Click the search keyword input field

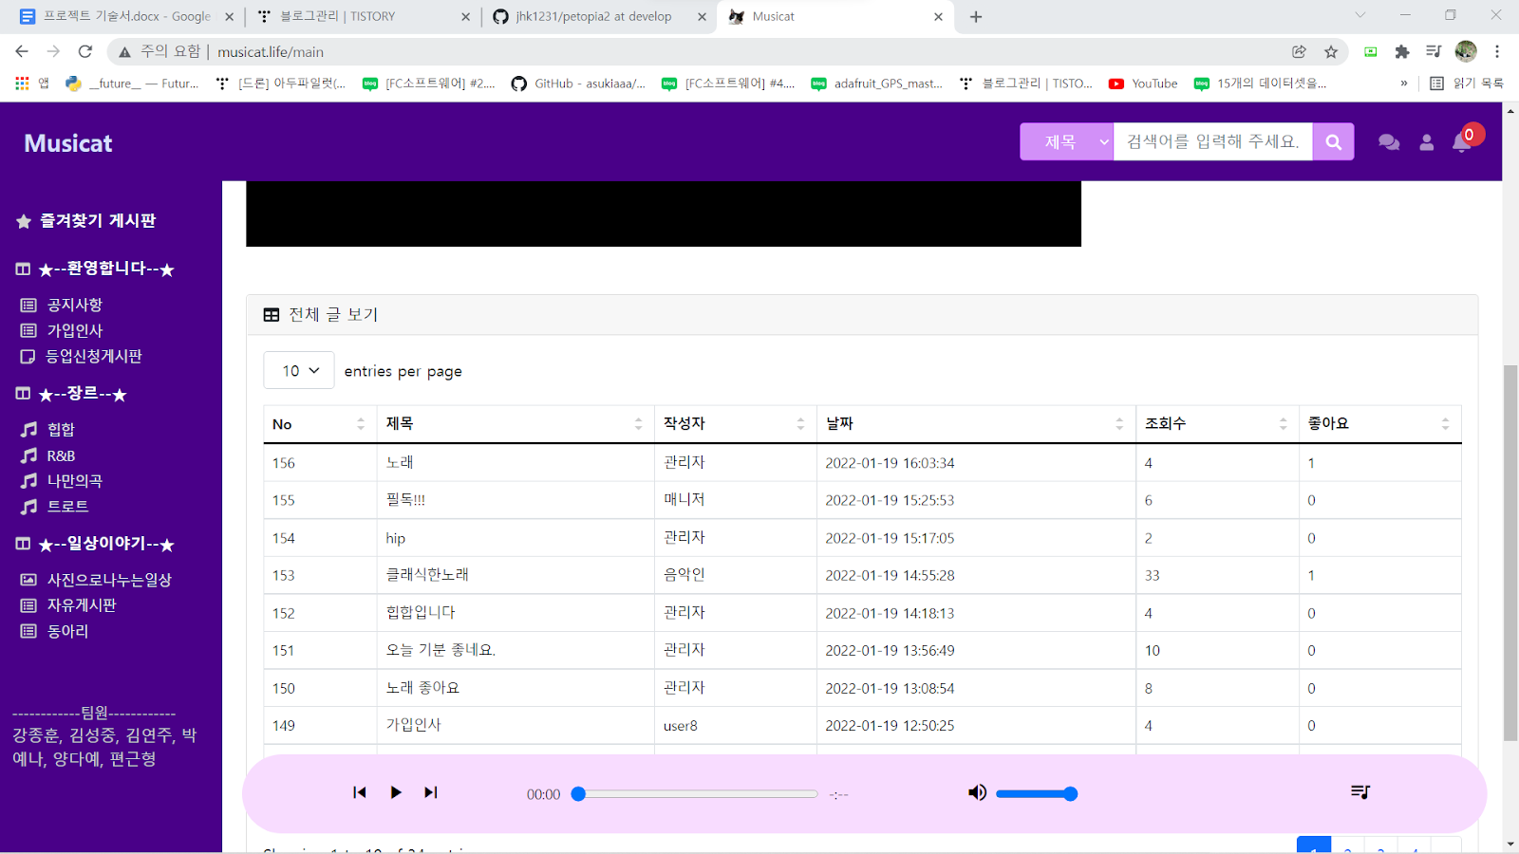point(1213,141)
